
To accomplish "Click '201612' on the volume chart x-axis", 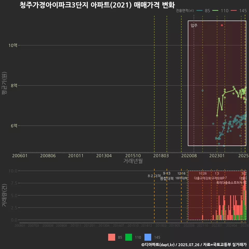I will coord(147,225).
